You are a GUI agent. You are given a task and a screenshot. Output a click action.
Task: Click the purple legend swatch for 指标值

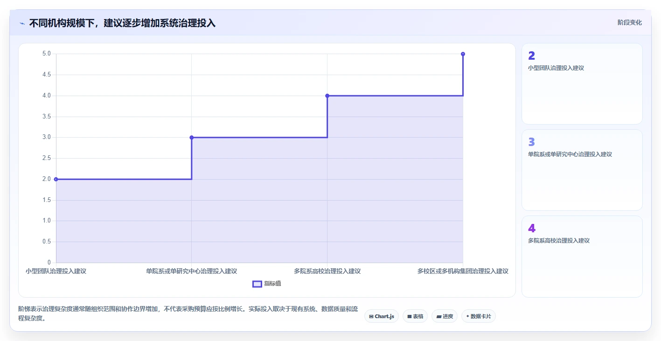tap(257, 284)
